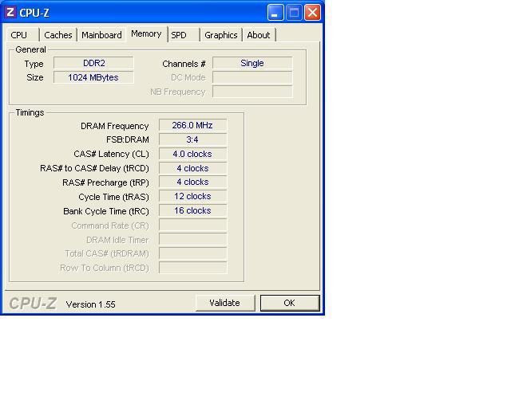Select the FSB:DRAM ratio field
The height and width of the screenshot is (408, 511).
click(x=192, y=139)
